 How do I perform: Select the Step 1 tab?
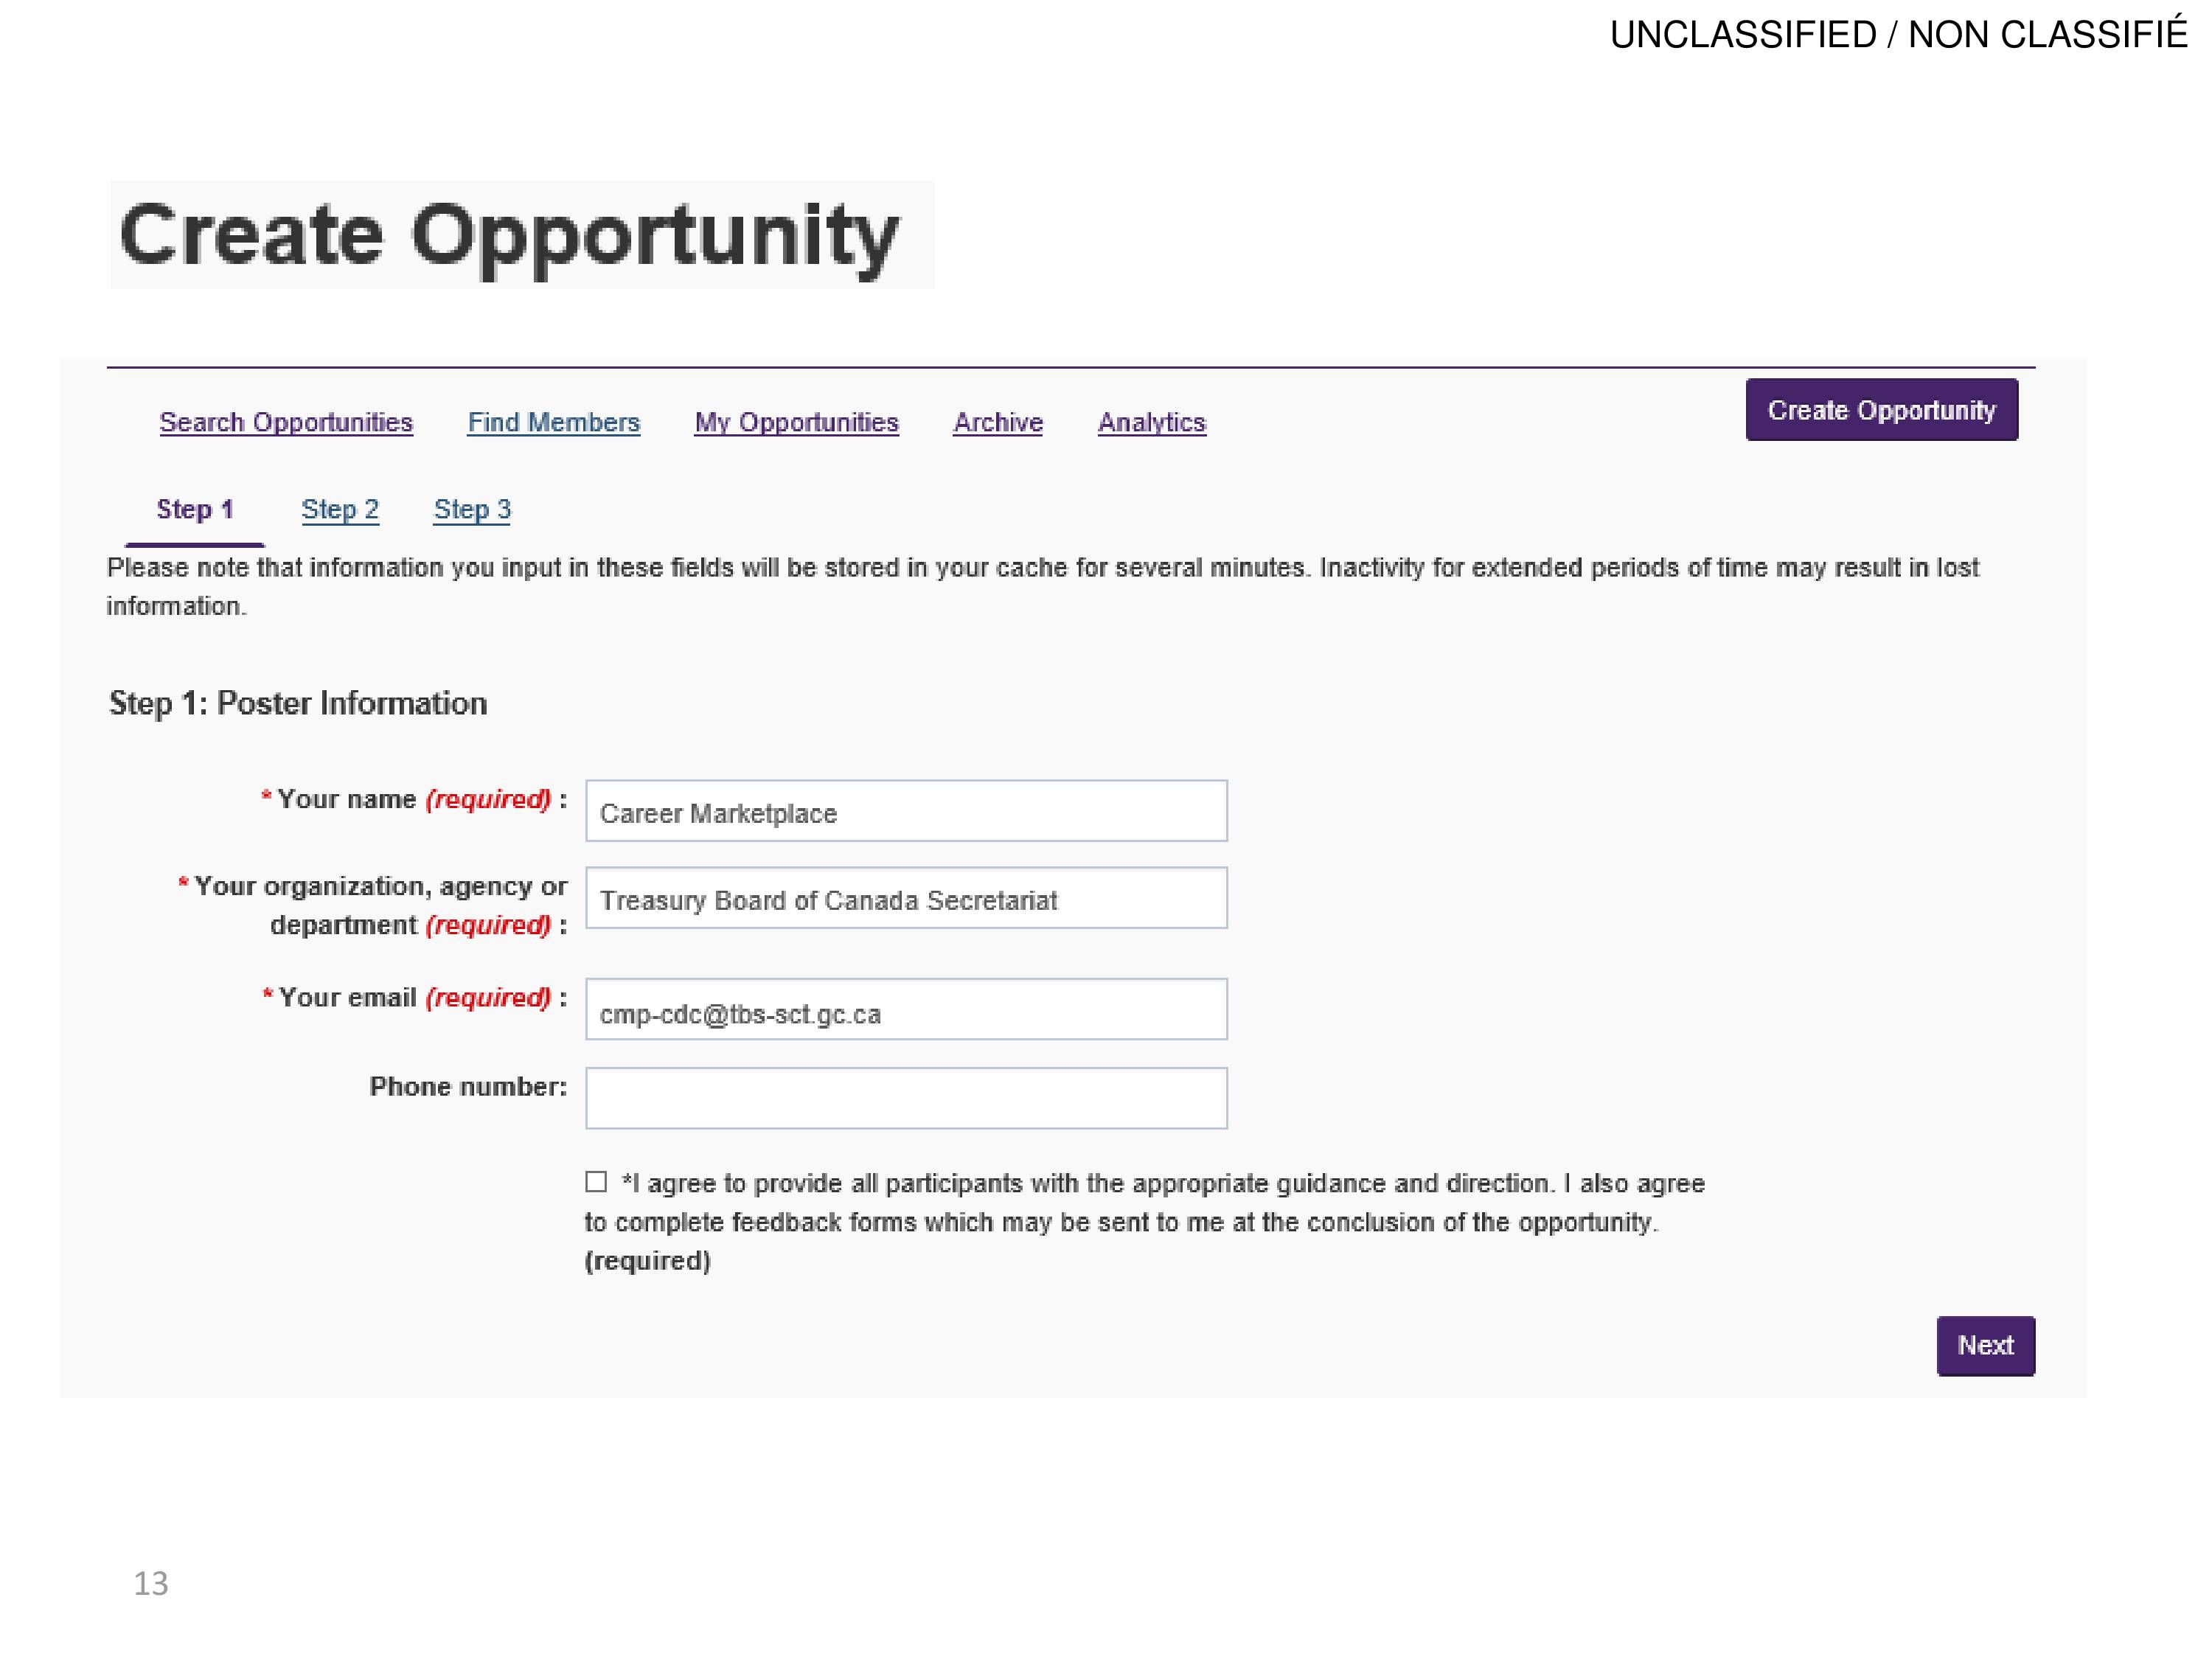click(195, 509)
